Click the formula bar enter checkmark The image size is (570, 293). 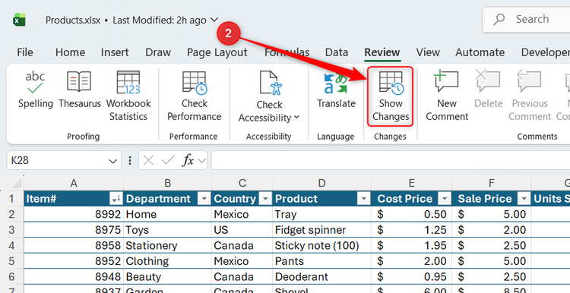point(168,160)
